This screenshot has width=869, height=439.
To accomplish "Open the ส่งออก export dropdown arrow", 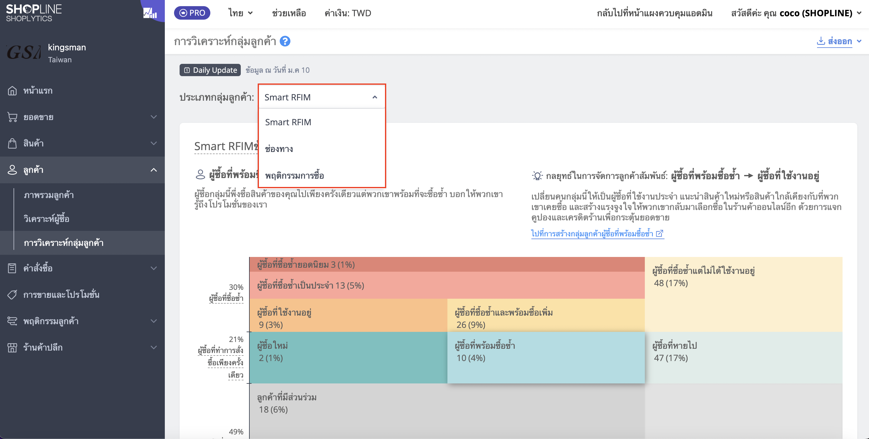I will tap(859, 41).
